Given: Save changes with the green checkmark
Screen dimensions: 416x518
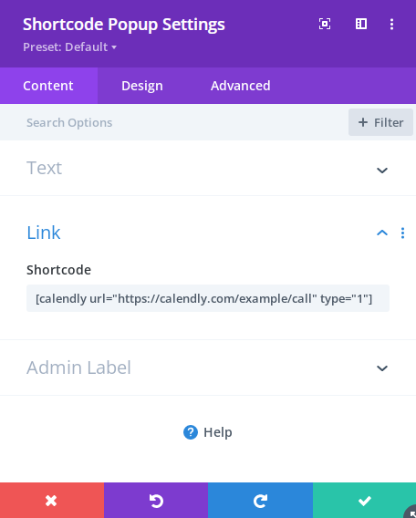Looking at the screenshot, I should (x=364, y=500).
